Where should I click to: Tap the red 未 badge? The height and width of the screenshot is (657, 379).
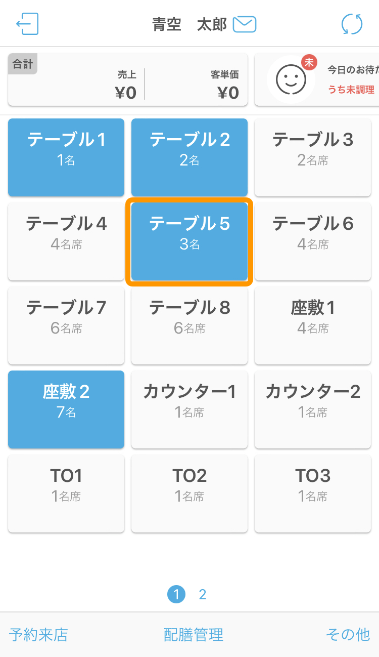pyautogui.click(x=309, y=62)
